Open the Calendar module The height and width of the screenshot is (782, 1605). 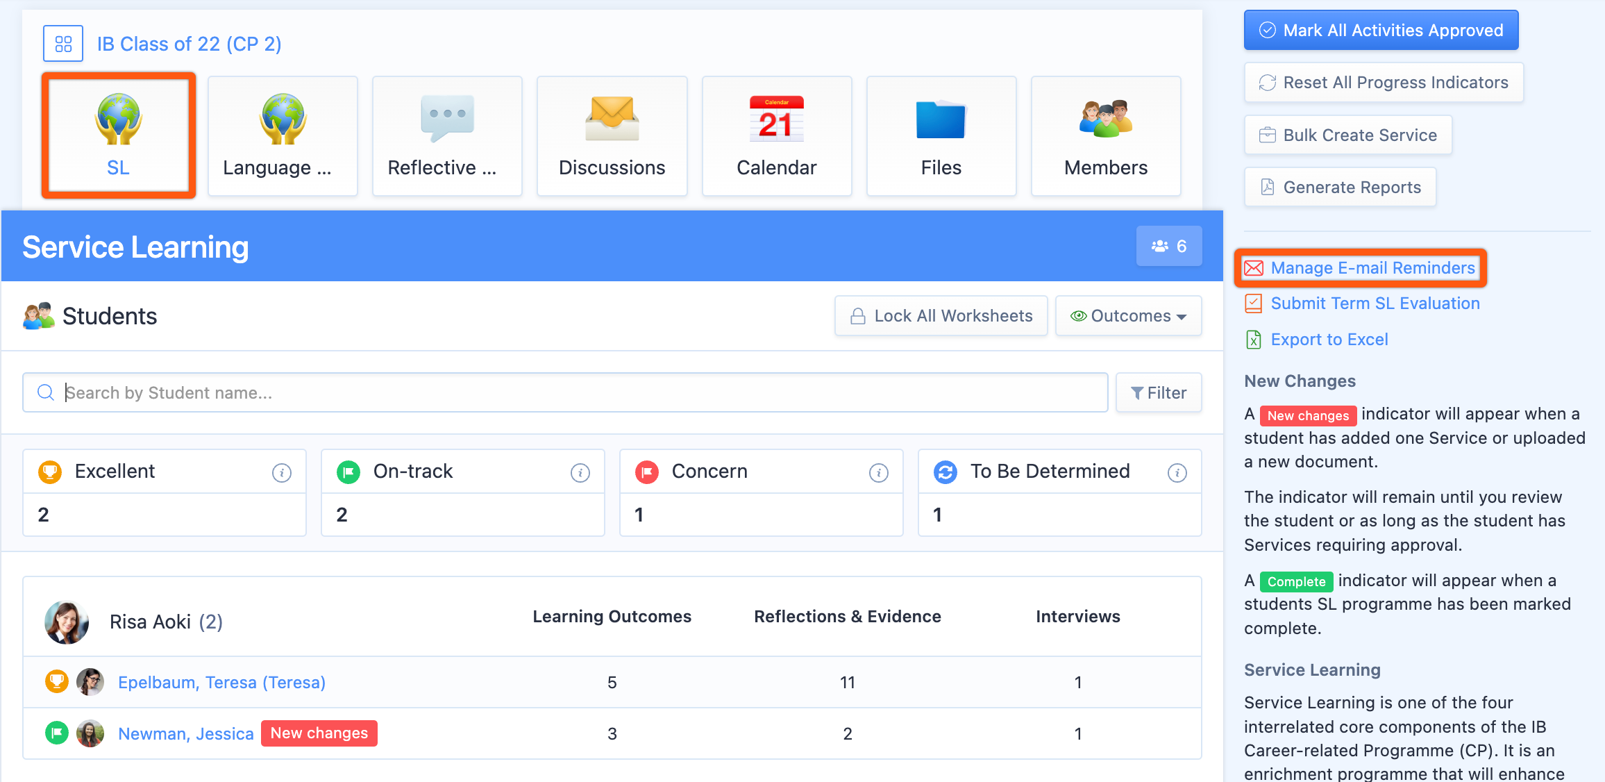point(776,135)
